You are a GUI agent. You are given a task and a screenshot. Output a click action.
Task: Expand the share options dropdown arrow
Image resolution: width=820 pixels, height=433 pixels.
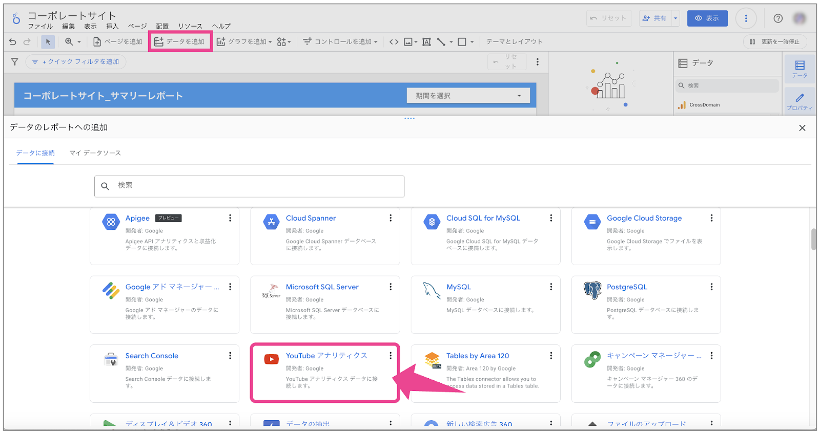point(675,18)
